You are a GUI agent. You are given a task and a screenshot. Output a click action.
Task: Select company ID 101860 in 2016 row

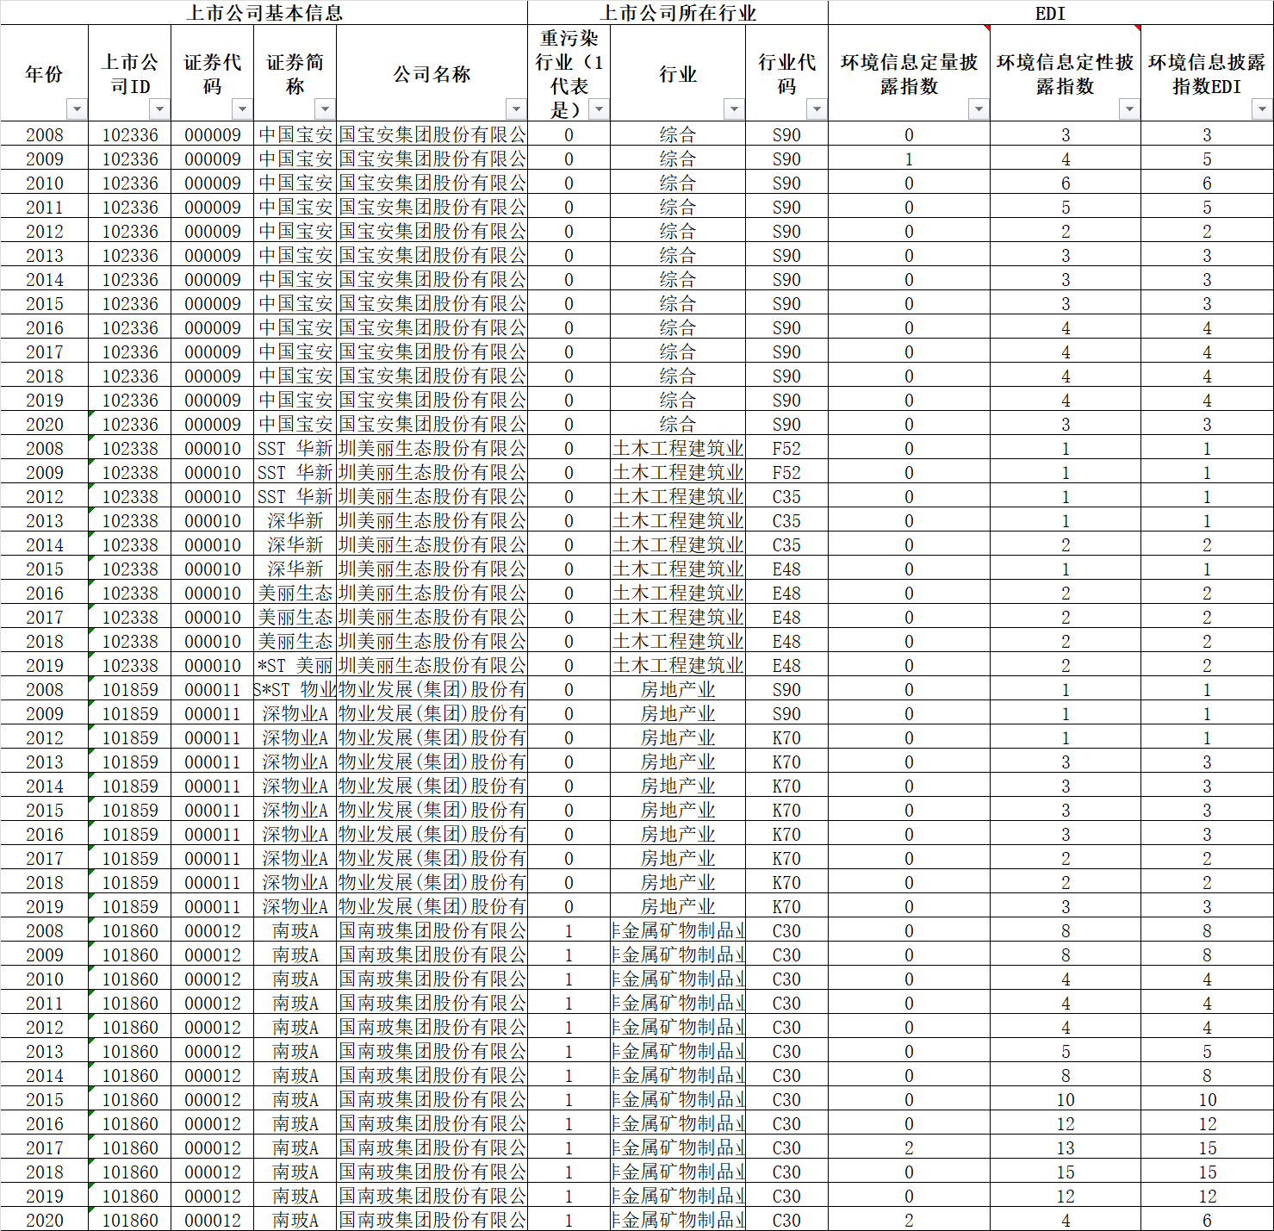pyautogui.click(x=130, y=1124)
